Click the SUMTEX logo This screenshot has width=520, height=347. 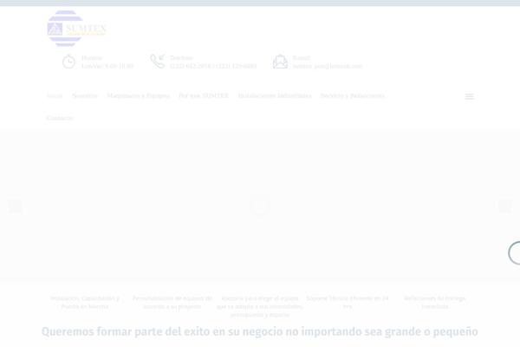[76, 29]
